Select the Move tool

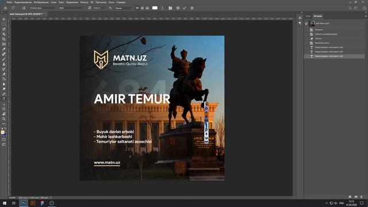(x=4, y=19)
